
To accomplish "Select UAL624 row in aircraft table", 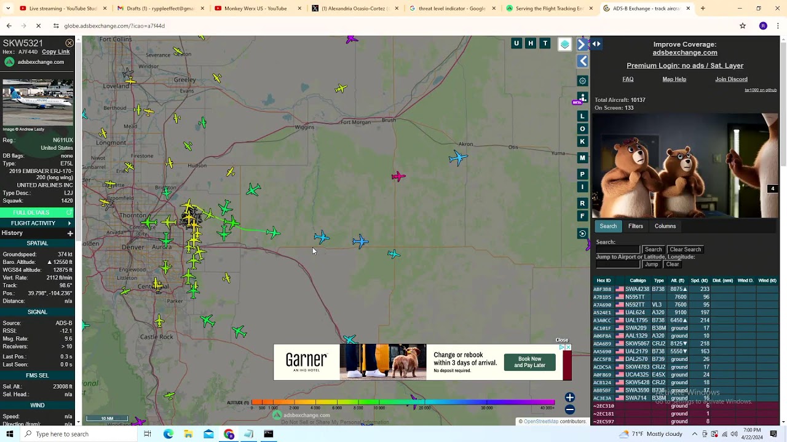I will [x=685, y=312].
